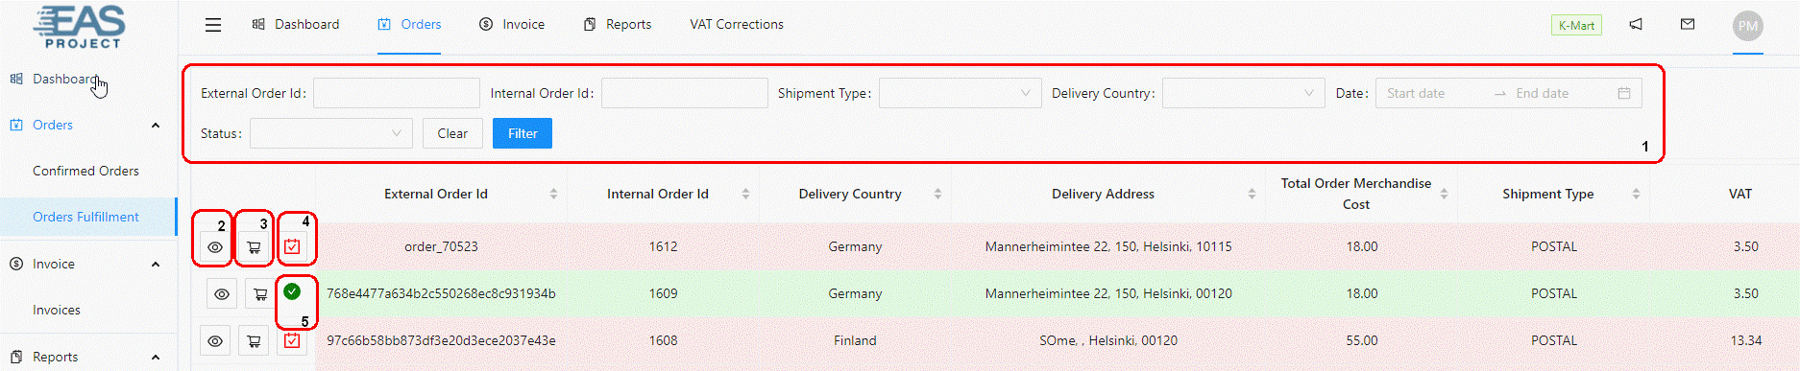Screen dimensions: 1800x371
Task: View details via eye icon for order_70523
Action: [215, 247]
